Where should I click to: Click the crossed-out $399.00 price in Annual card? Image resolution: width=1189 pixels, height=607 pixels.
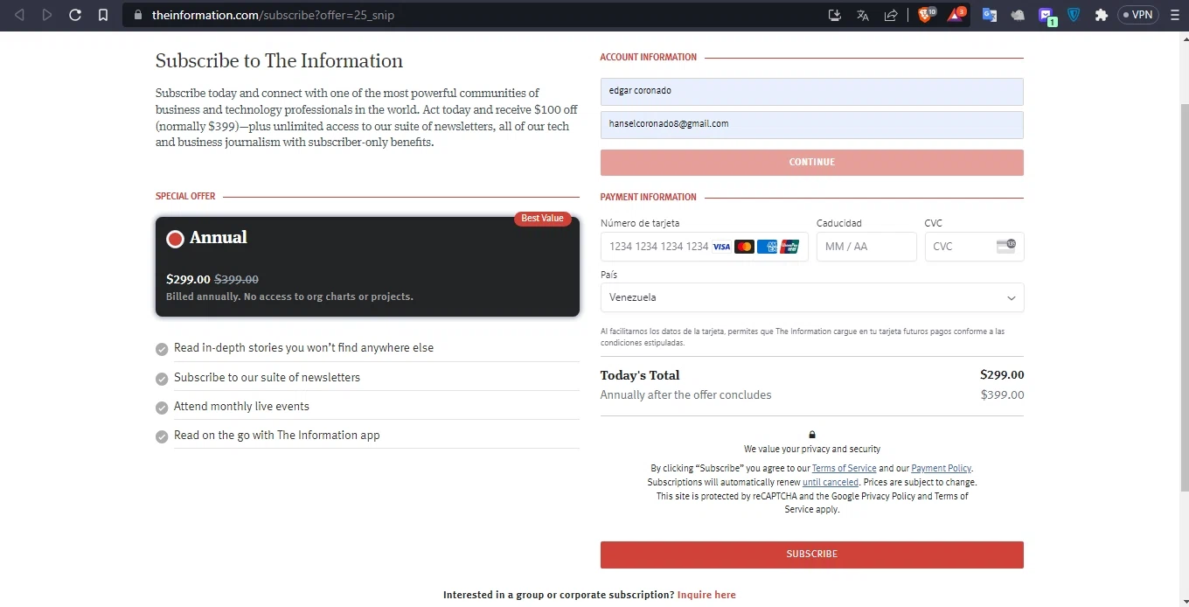point(237,280)
